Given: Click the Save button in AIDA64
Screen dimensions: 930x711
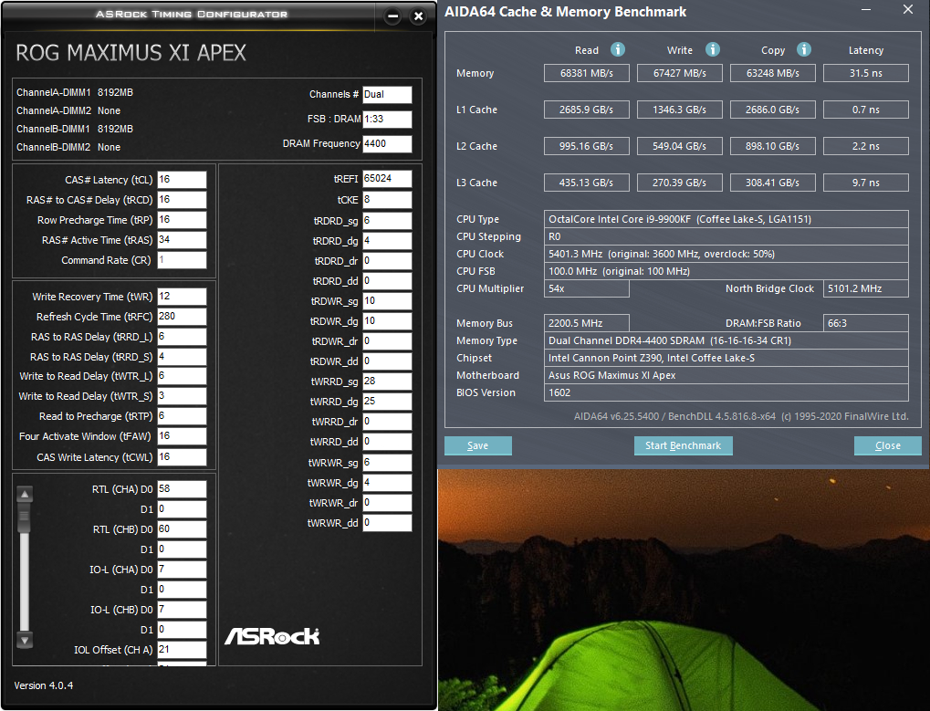Looking at the screenshot, I should click(477, 445).
